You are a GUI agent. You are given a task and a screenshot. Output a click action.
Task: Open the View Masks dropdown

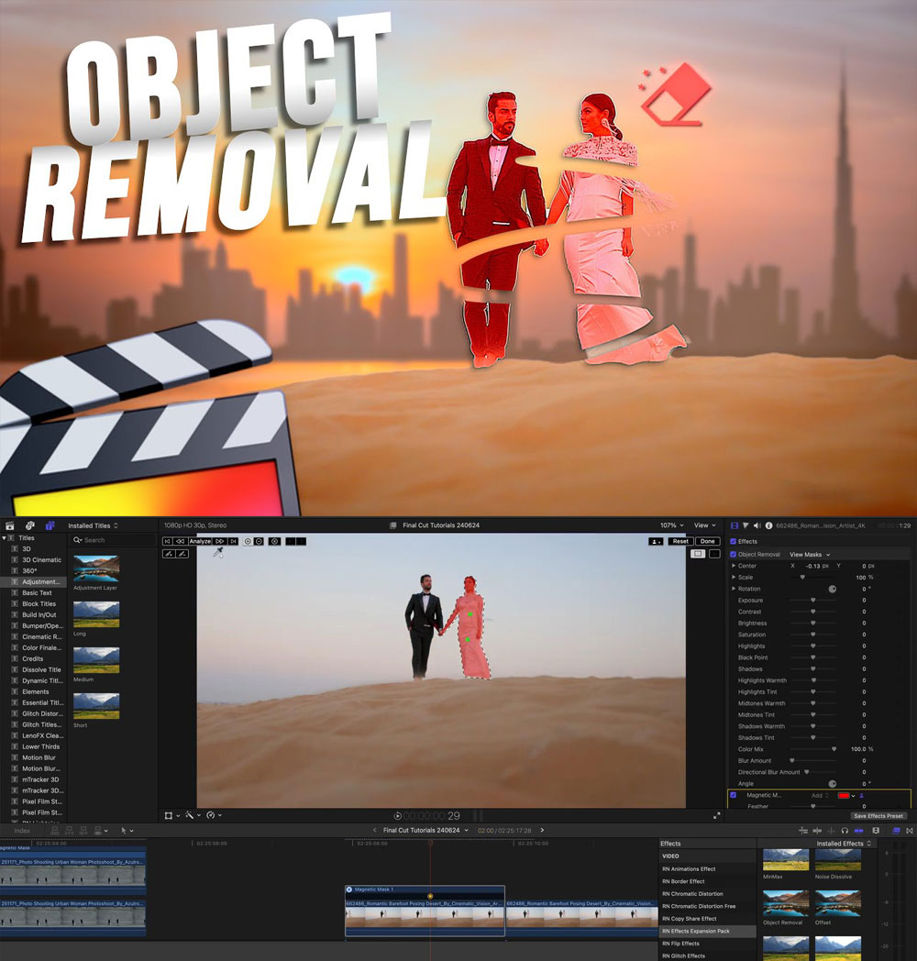810,555
